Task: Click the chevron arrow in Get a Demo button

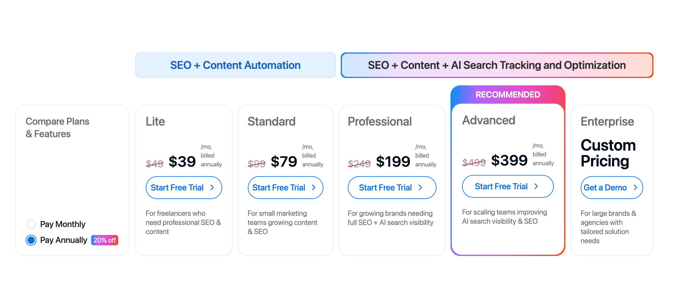Action: pos(636,188)
